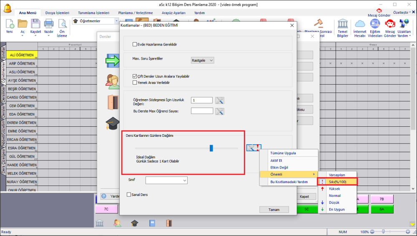Open Eğitim Videoları icon

(x=375, y=24)
